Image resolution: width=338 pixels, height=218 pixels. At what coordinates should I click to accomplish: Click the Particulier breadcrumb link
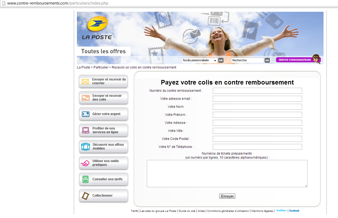pyautogui.click(x=101, y=67)
